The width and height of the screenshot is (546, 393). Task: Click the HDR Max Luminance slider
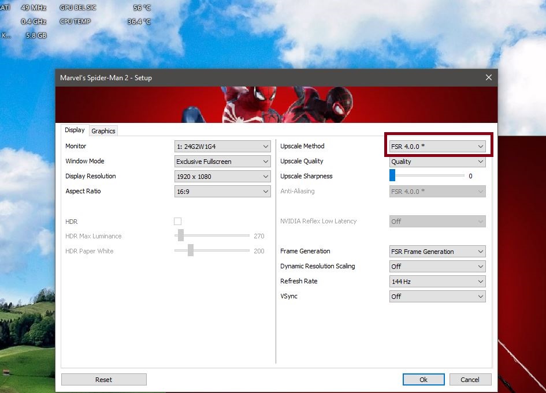(212, 235)
